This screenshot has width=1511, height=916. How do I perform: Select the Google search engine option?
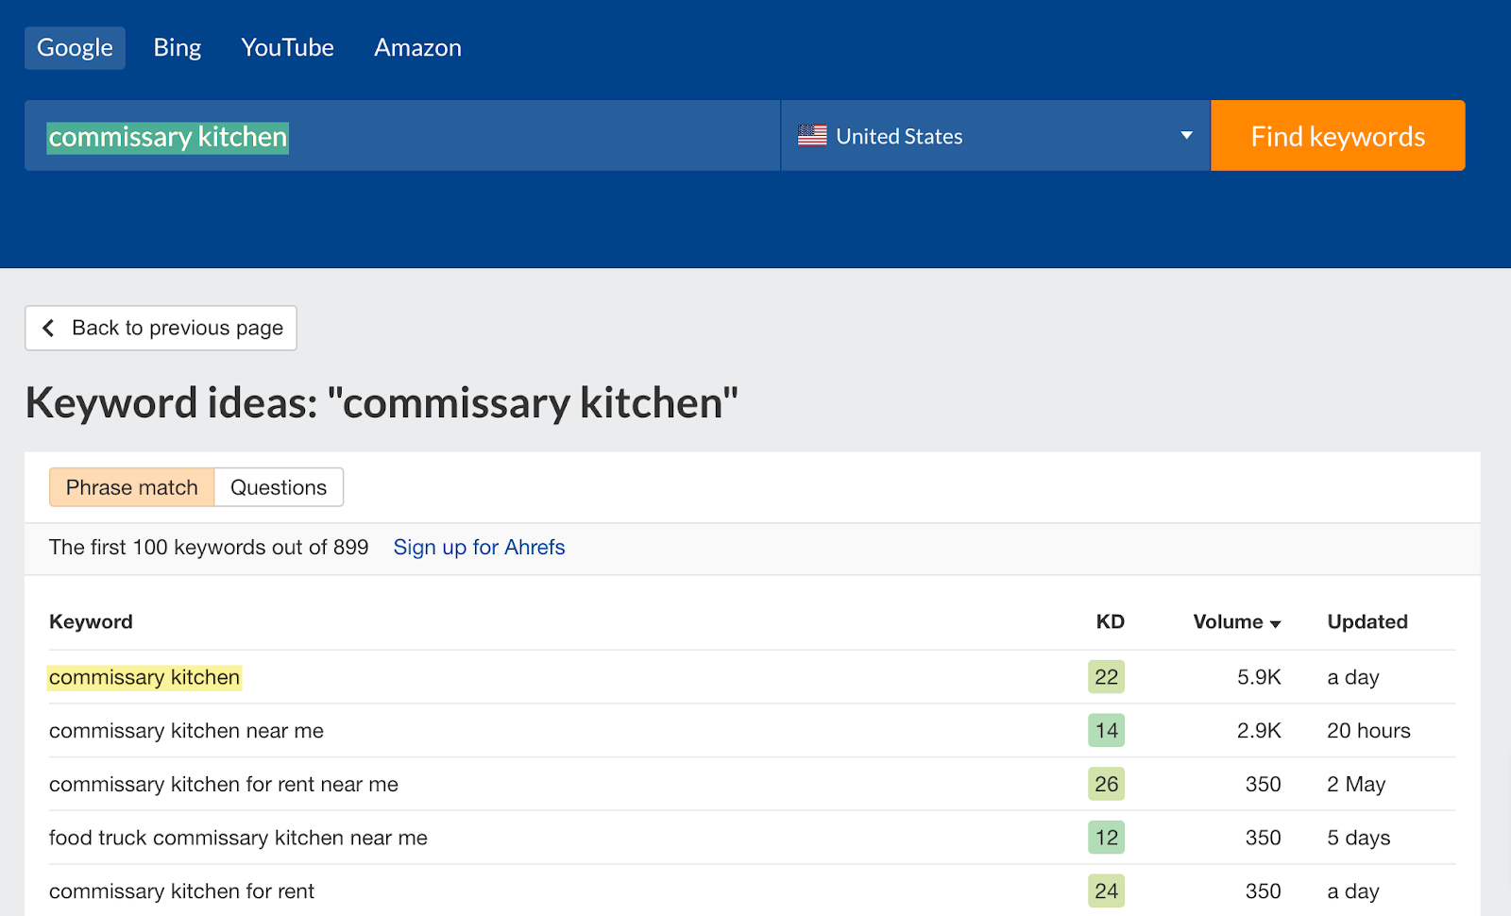[x=75, y=47]
